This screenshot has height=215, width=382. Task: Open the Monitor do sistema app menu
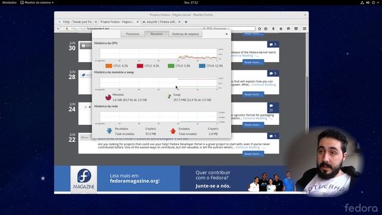(37, 2)
